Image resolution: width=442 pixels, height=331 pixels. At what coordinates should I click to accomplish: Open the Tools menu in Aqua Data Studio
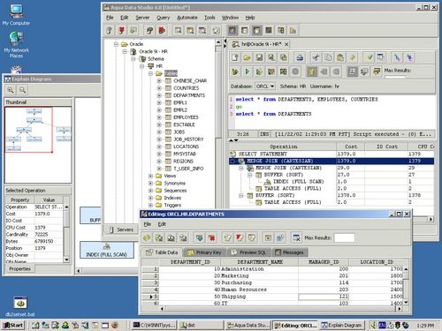pyautogui.click(x=210, y=18)
